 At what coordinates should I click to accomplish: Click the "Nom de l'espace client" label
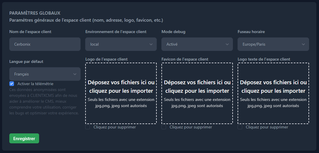pos(30,32)
